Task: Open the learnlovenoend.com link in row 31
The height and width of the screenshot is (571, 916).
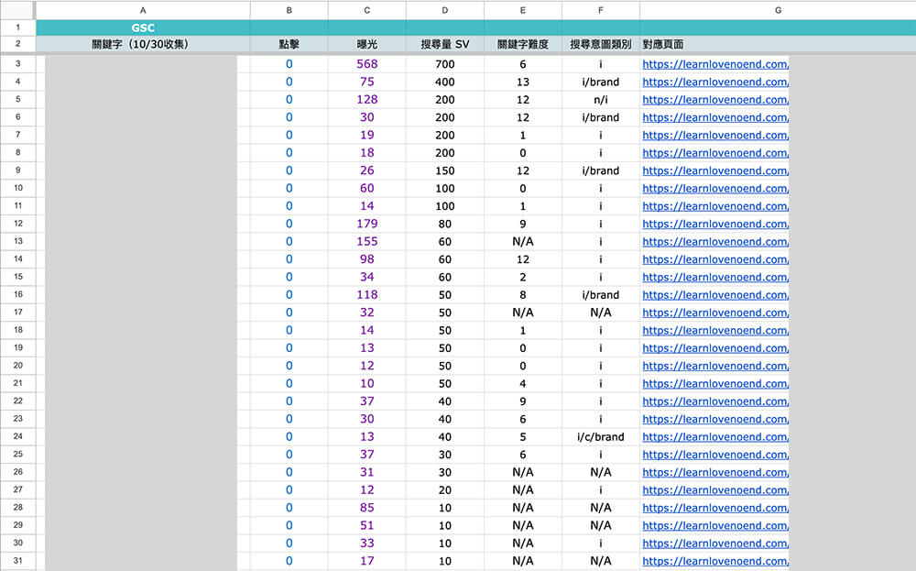Action: (715, 561)
